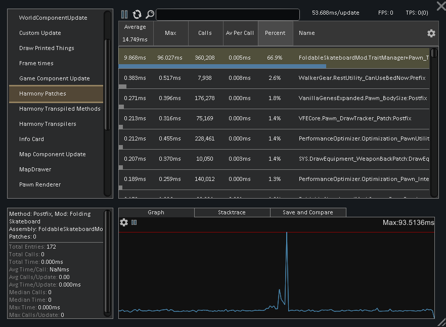Click the TPS: 0(0) readout

417,13
